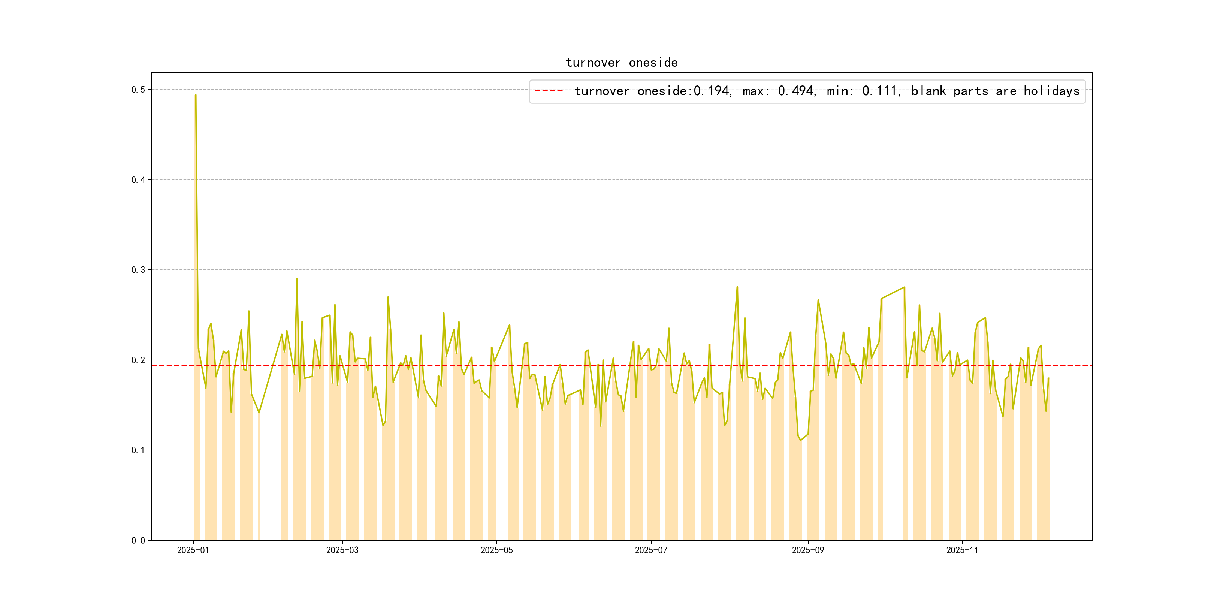Screen dimensions: 1214x607
Task: Click the y-axis label 0.1
Action: pos(138,450)
